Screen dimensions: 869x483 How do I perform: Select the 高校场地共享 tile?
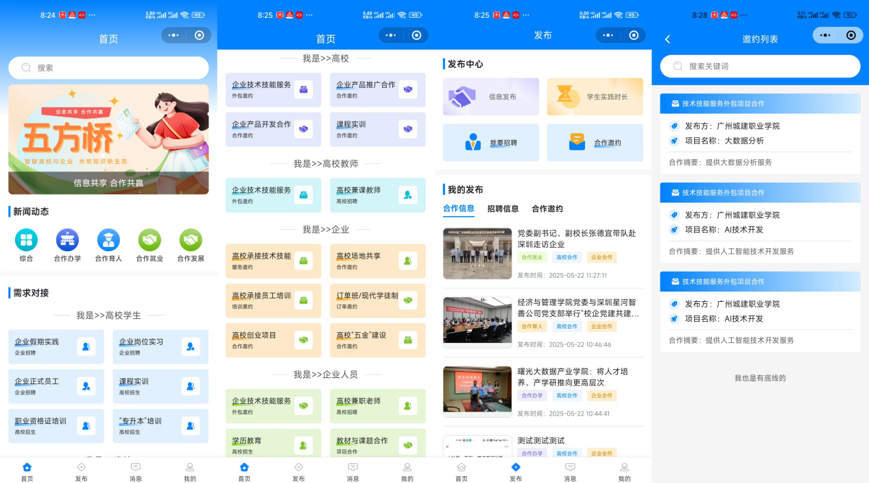[377, 261]
